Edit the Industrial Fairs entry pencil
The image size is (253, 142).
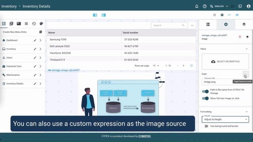click(x=35, y=66)
